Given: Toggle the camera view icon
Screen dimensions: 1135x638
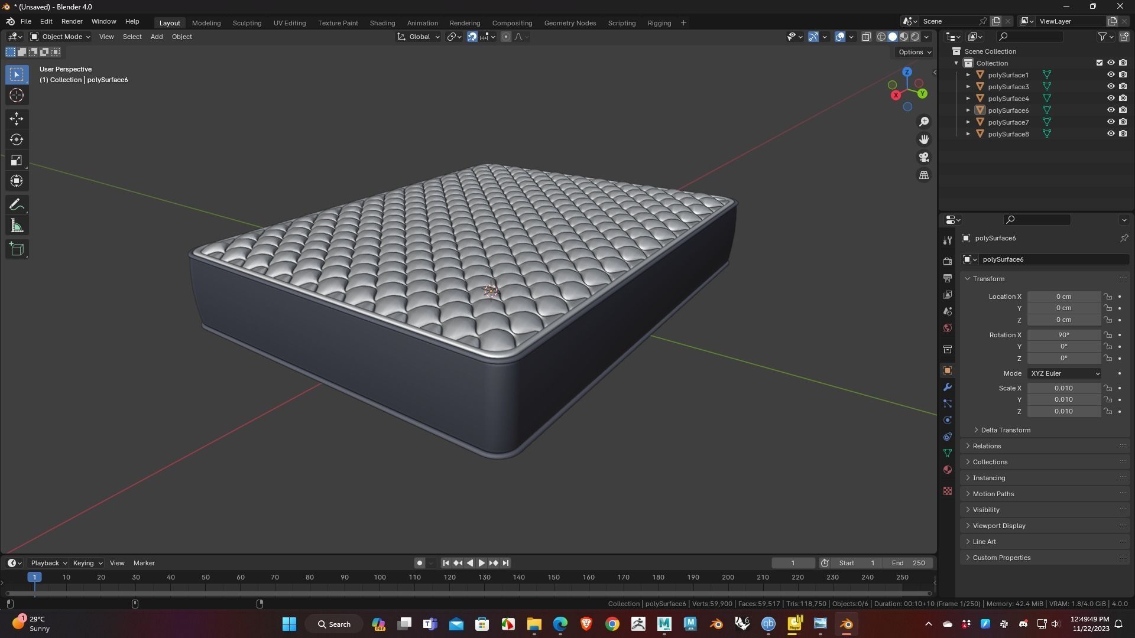Looking at the screenshot, I should [924, 157].
